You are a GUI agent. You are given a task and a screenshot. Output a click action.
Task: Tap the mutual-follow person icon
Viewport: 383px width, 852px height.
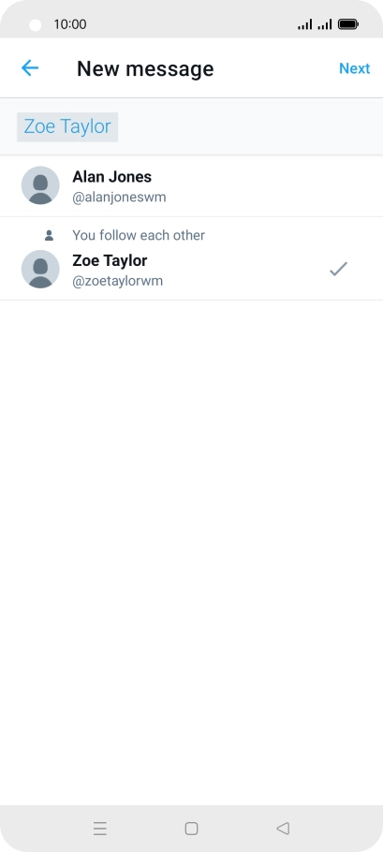pyautogui.click(x=49, y=235)
